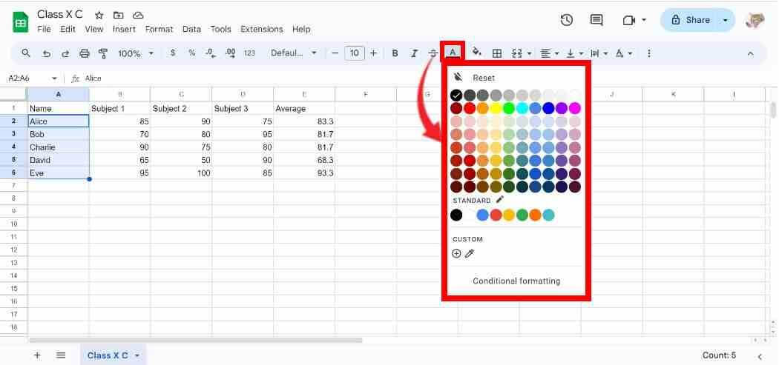The image size is (779, 365).
Task: Click the Share button
Action: (x=691, y=20)
